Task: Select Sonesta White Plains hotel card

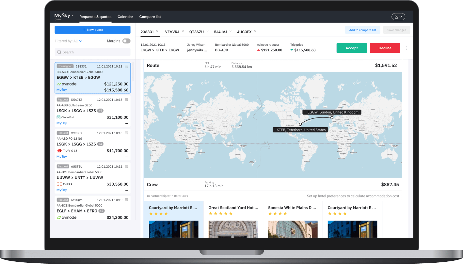Action: pyautogui.click(x=293, y=219)
